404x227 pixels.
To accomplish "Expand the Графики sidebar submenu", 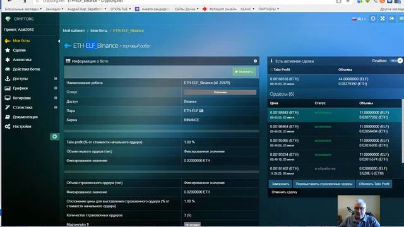I will coord(56,88).
